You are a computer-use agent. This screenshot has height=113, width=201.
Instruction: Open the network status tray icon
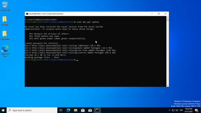173,110
